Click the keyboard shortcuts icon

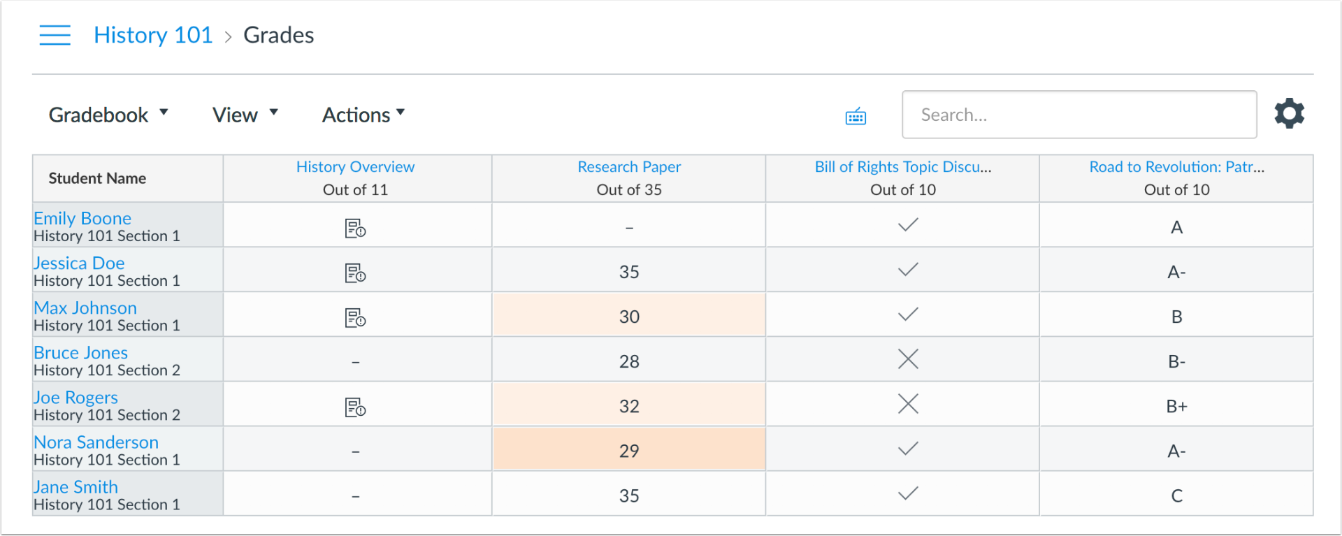pos(856,116)
